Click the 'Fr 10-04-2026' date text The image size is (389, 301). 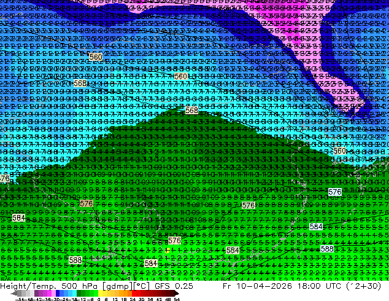(x=257, y=286)
